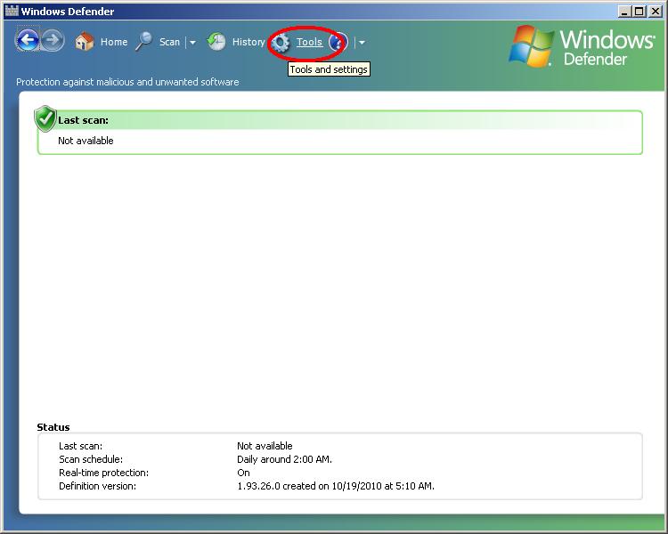Click the blue Help question mark icon
The height and width of the screenshot is (534, 668).
tap(338, 42)
